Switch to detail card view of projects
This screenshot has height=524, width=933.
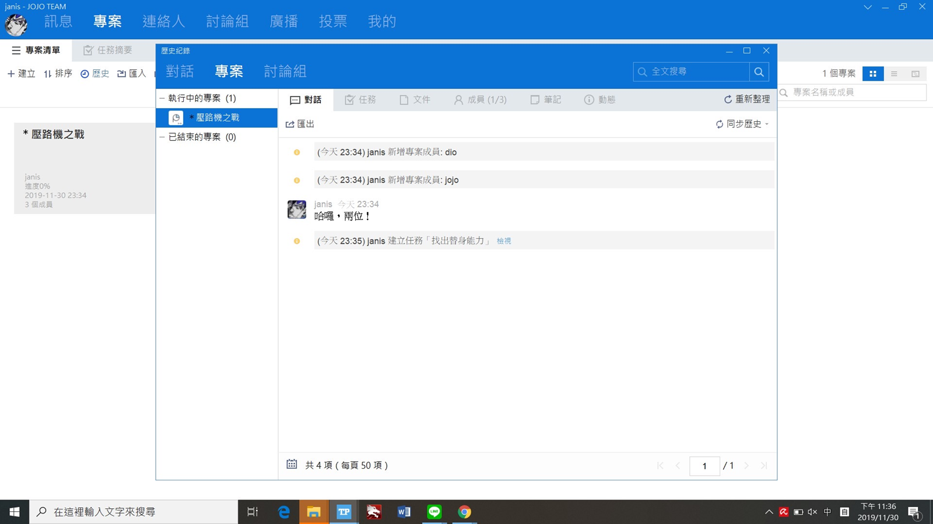coord(915,74)
